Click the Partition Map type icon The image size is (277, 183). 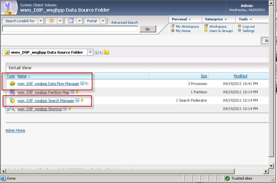12,92
